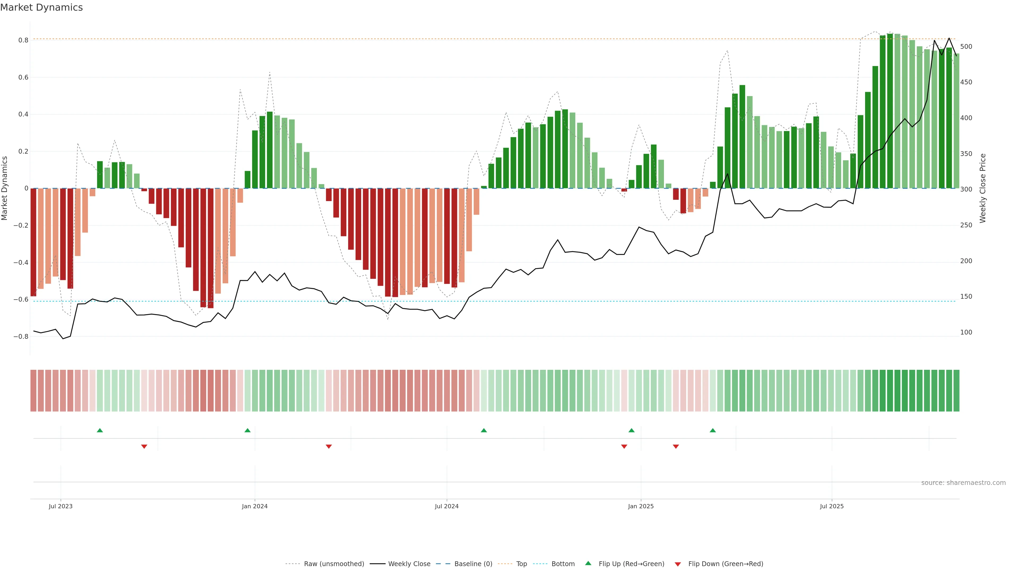Viewport: 1019px width, 573px height.
Task: Toggle the Baseline (0) legend entry
Action: 473,564
